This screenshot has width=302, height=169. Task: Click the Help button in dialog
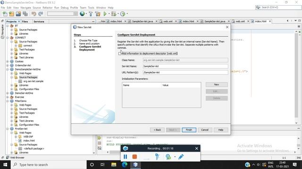[221, 130]
